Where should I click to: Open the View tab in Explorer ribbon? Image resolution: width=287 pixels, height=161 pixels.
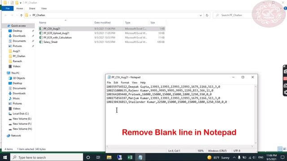[x=44, y=8]
